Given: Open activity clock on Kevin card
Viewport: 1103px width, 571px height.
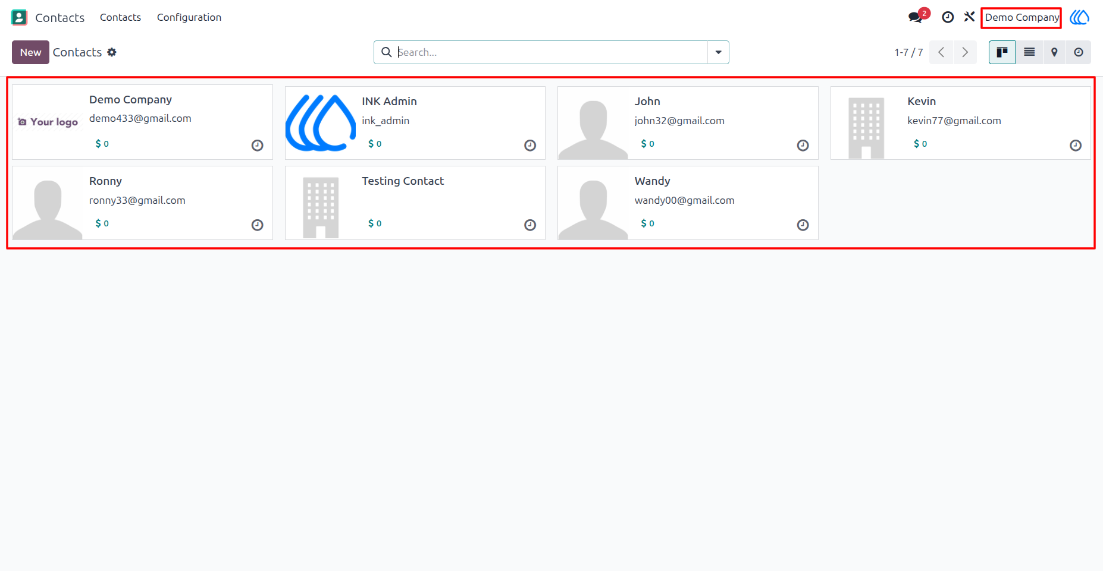Looking at the screenshot, I should [x=1076, y=146].
